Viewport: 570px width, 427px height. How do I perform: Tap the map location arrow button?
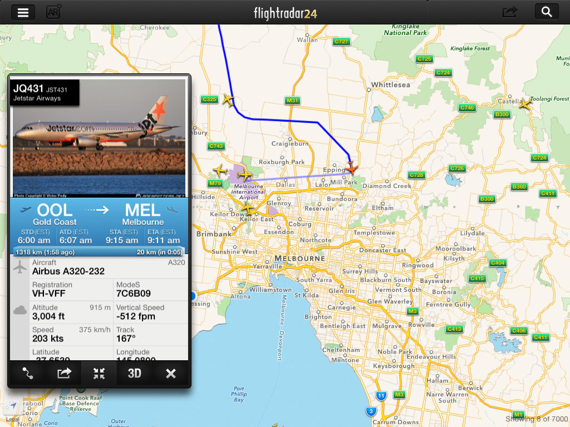click(x=13, y=406)
